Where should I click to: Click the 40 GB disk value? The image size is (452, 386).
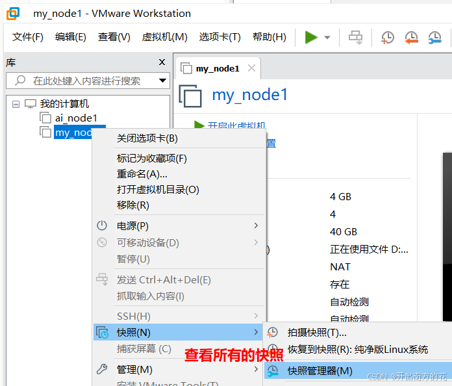[344, 231]
